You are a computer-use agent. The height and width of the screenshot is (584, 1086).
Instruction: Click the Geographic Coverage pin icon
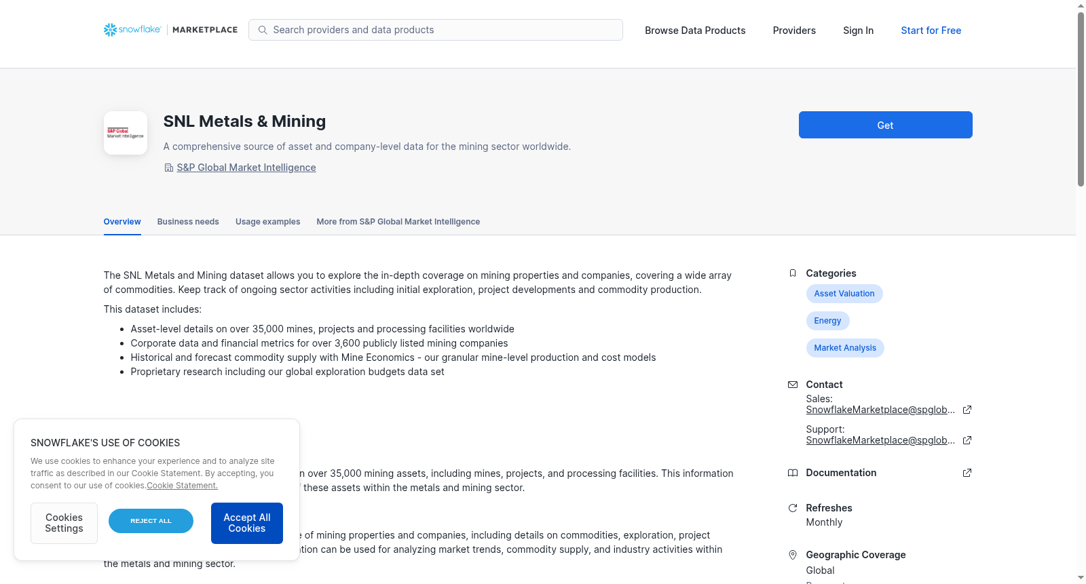793,555
